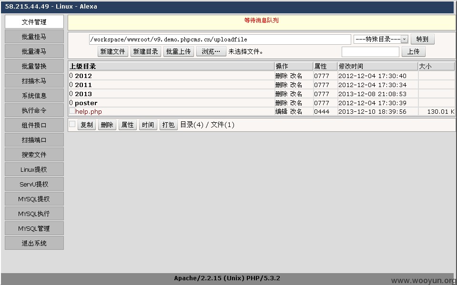Screen dimensions: 457x285
Task: Click the 批量上传 button
Action: 178,51
